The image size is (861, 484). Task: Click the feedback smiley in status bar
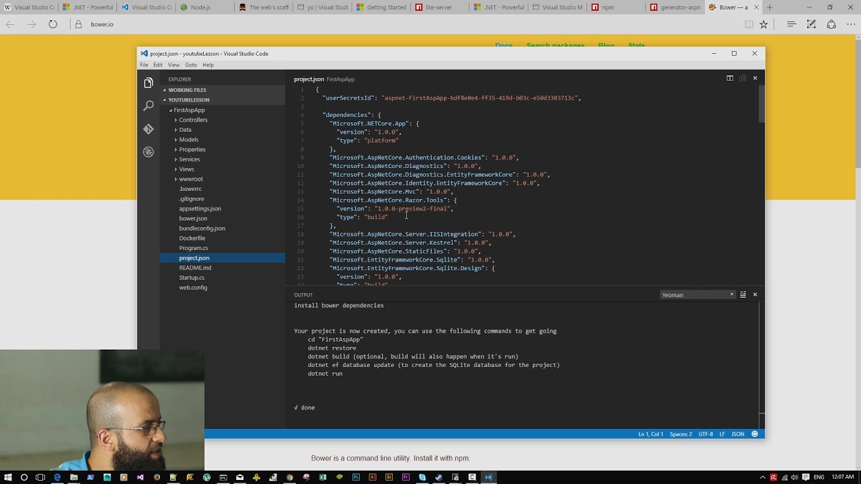pos(755,434)
